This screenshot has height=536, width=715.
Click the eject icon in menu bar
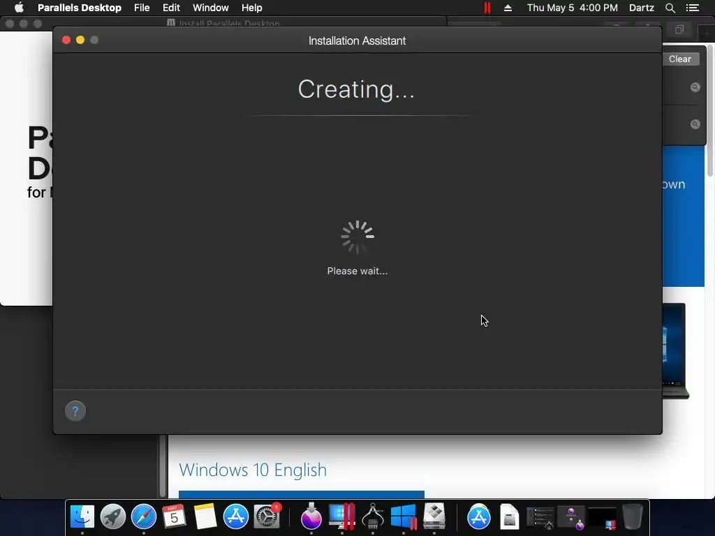508,8
